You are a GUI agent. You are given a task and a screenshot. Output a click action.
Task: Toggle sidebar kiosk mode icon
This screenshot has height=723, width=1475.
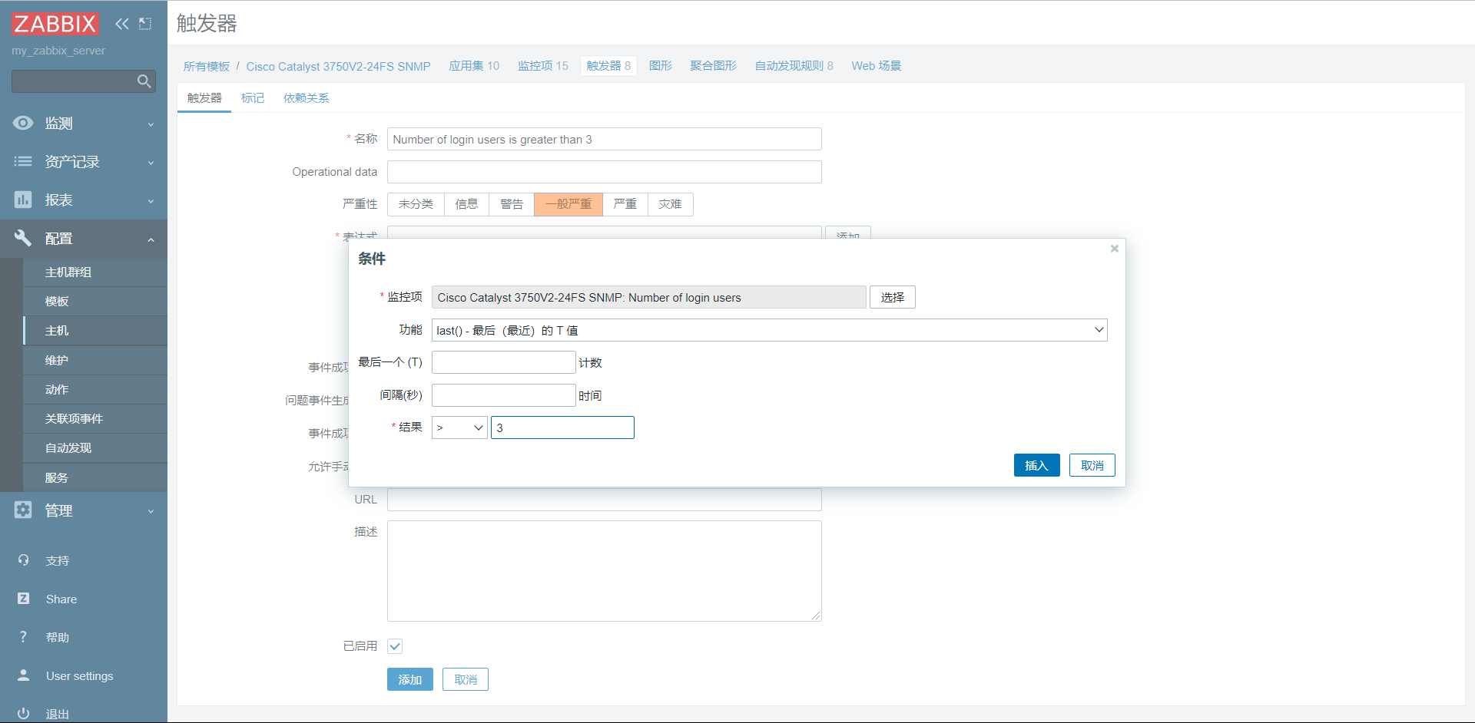point(145,24)
